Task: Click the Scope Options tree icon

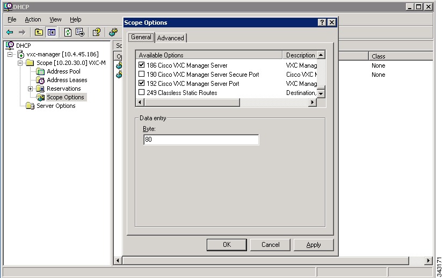Action: [x=41, y=97]
